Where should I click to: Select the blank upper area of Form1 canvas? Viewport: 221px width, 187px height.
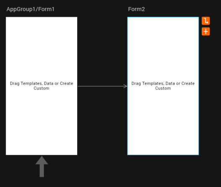42,48
